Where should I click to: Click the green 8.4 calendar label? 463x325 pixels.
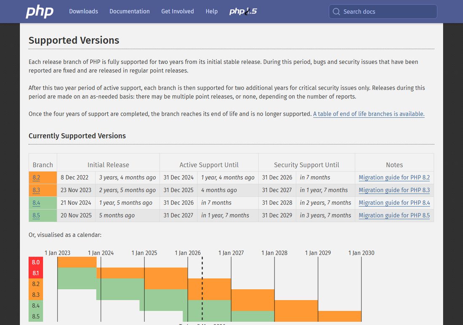point(36,306)
